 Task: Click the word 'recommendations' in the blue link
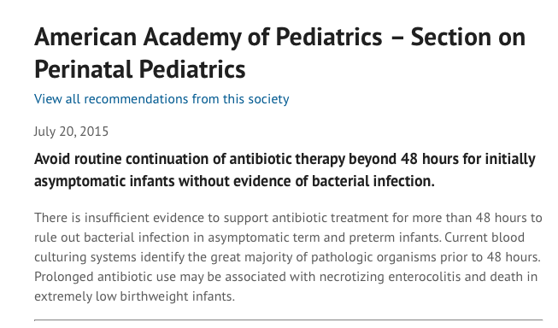(136, 99)
